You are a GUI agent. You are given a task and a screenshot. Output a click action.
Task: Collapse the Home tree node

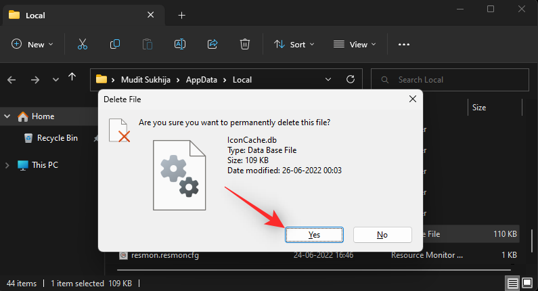(x=7, y=116)
